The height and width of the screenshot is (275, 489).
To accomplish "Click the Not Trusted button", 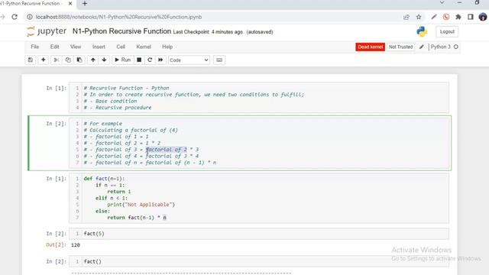I will [400, 47].
